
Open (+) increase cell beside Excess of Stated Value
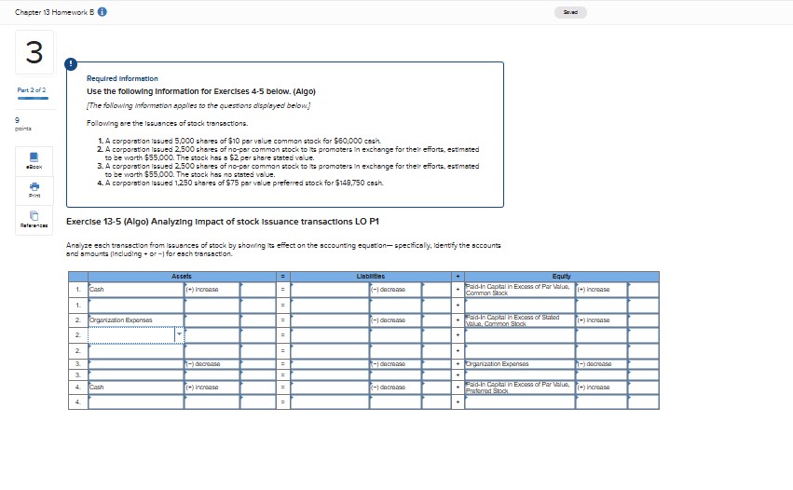pos(601,320)
